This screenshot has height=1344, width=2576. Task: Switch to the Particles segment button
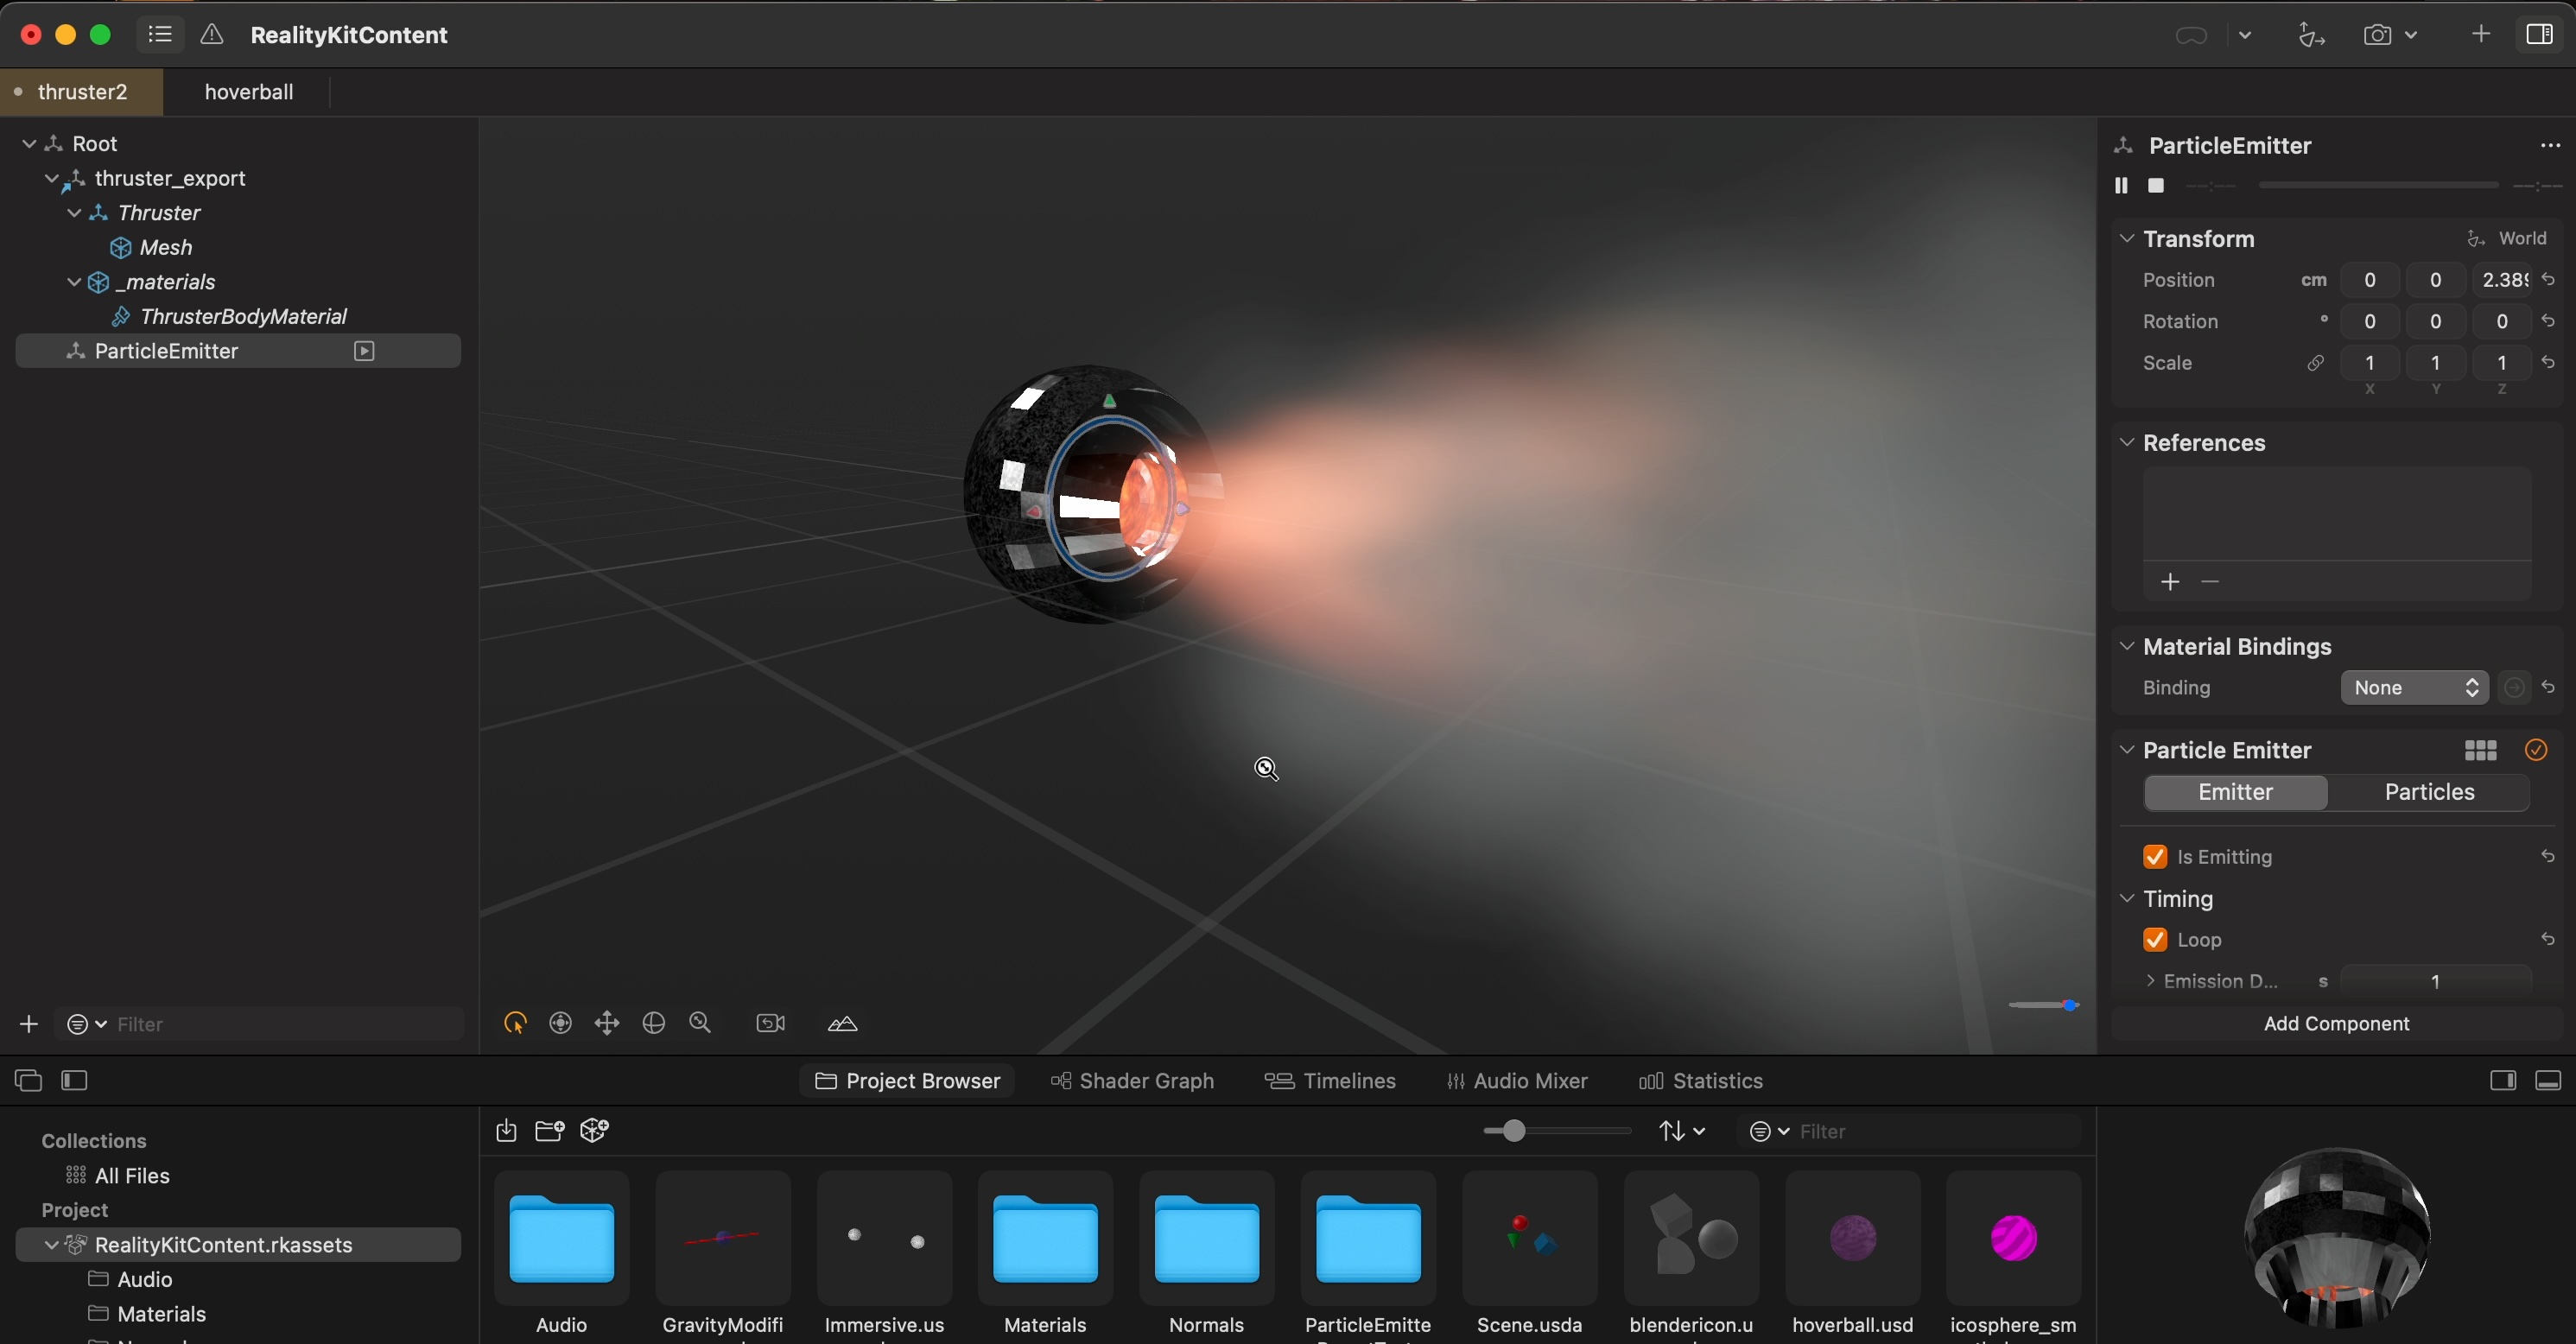point(2429,792)
